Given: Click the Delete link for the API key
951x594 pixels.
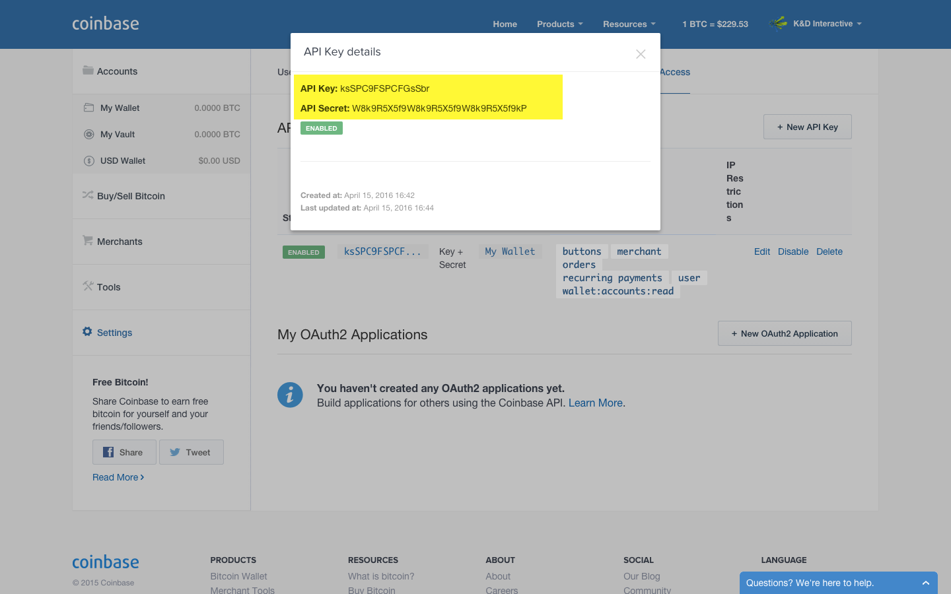Looking at the screenshot, I should (829, 251).
